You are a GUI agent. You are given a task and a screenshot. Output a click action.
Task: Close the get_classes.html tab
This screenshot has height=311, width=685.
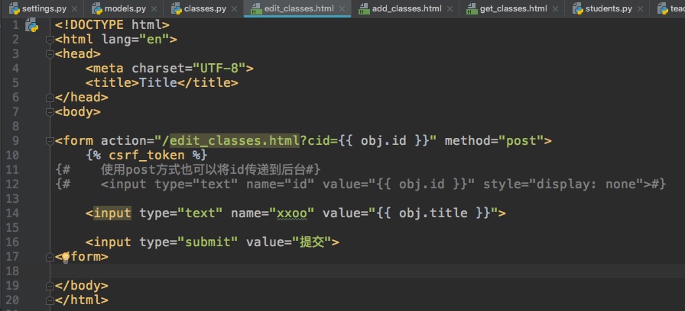click(x=555, y=8)
